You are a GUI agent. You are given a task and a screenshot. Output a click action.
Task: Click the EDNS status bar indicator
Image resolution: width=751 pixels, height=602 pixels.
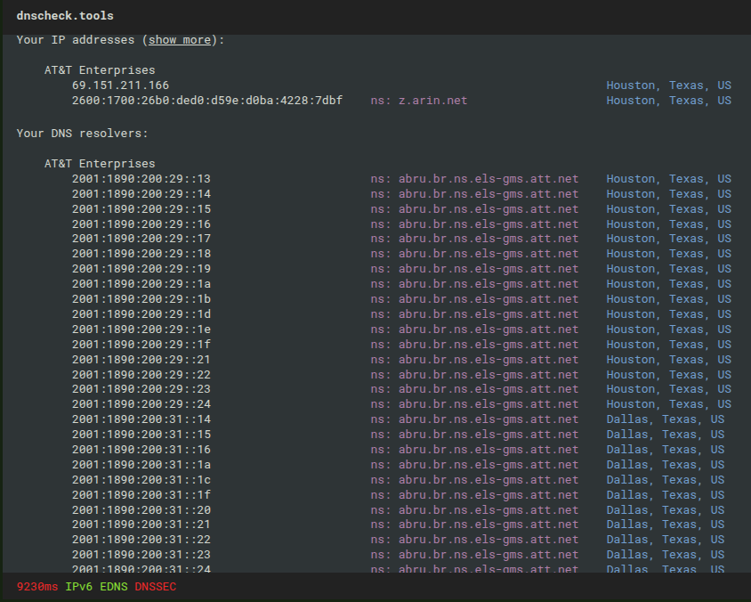(x=114, y=587)
